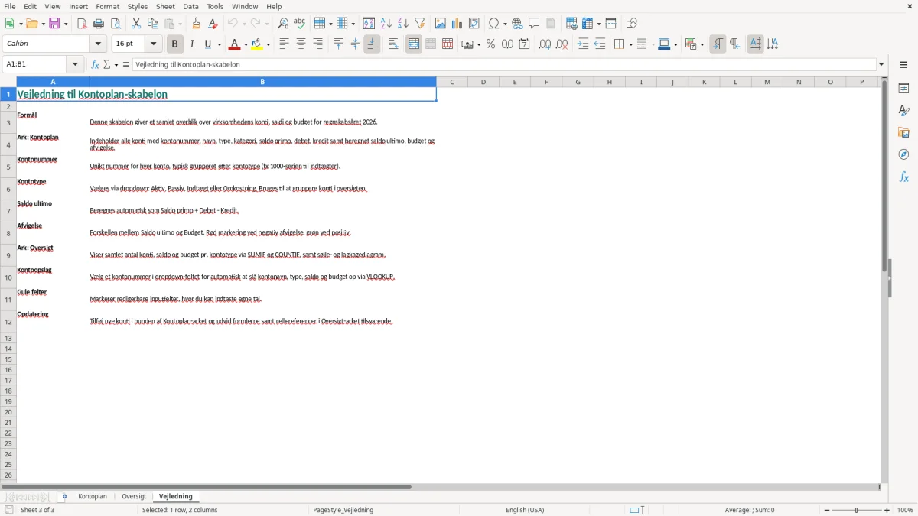The height and width of the screenshot is (516, 918).
Task: Click the Print icon
Action: [99, 24]
